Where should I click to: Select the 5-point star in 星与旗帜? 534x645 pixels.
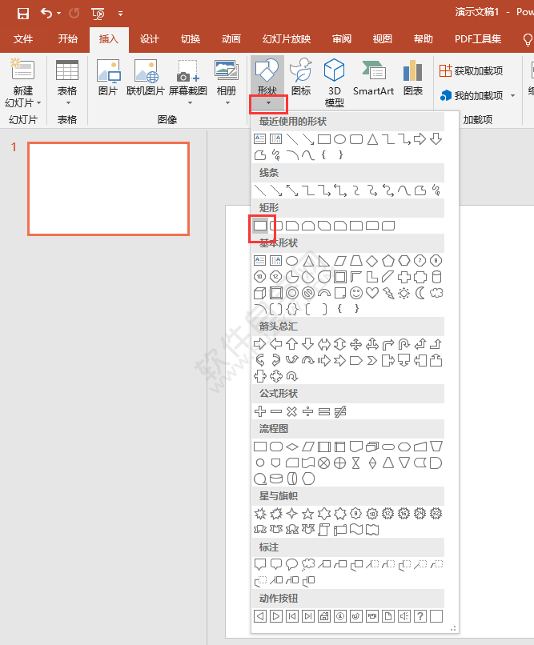(x=308, y=514)
